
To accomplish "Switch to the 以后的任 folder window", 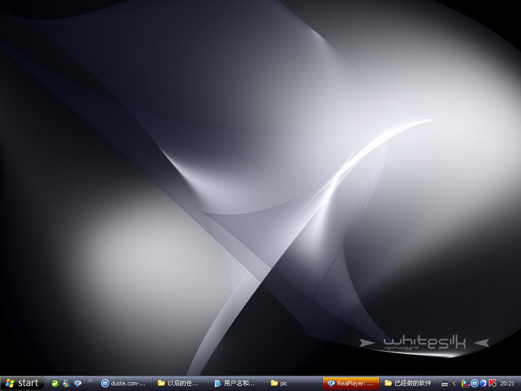I will point(181,383).
